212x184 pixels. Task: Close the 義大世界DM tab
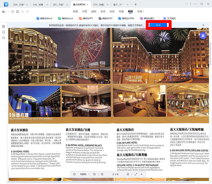87,5
